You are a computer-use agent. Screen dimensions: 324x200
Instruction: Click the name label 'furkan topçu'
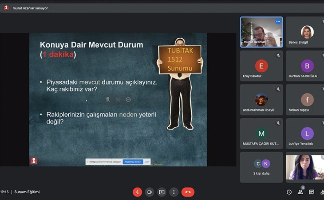[x=299, y=110]
